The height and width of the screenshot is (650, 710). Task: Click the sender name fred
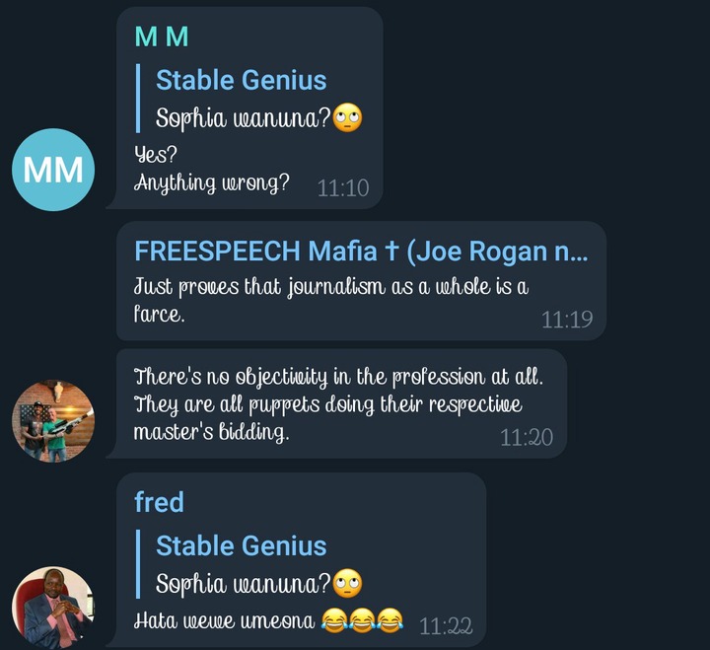coord(159,502)
